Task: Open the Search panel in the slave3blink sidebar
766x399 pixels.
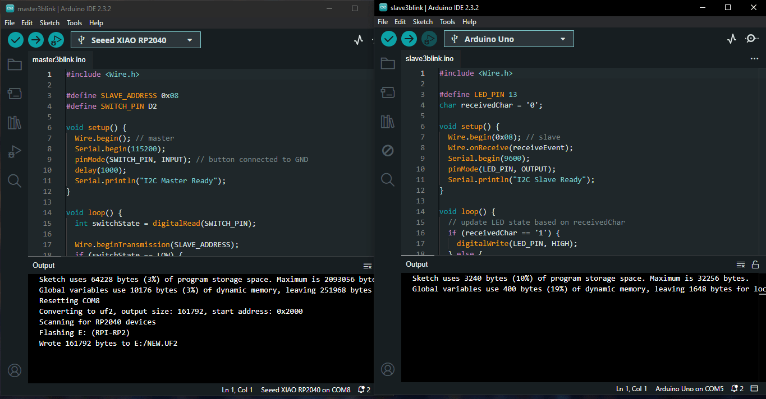Action: [x=388, y=179]
